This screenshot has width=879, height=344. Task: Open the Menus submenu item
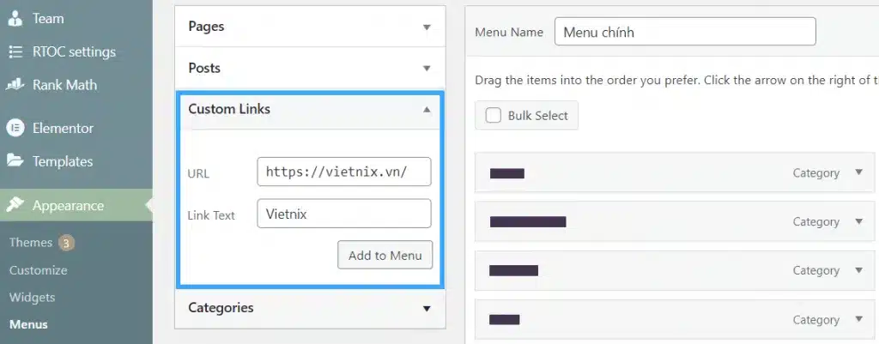[28, 324]
